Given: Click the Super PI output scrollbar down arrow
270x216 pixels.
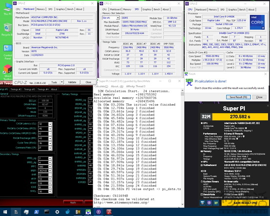Looking at the screenshot, I should [x=182, y=204].
